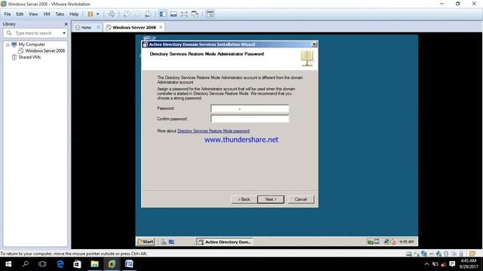Select My Computer in the library
483x271 pixels.
point(32,44)
